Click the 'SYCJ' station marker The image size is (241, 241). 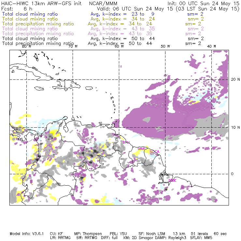(x=126, y=142)
